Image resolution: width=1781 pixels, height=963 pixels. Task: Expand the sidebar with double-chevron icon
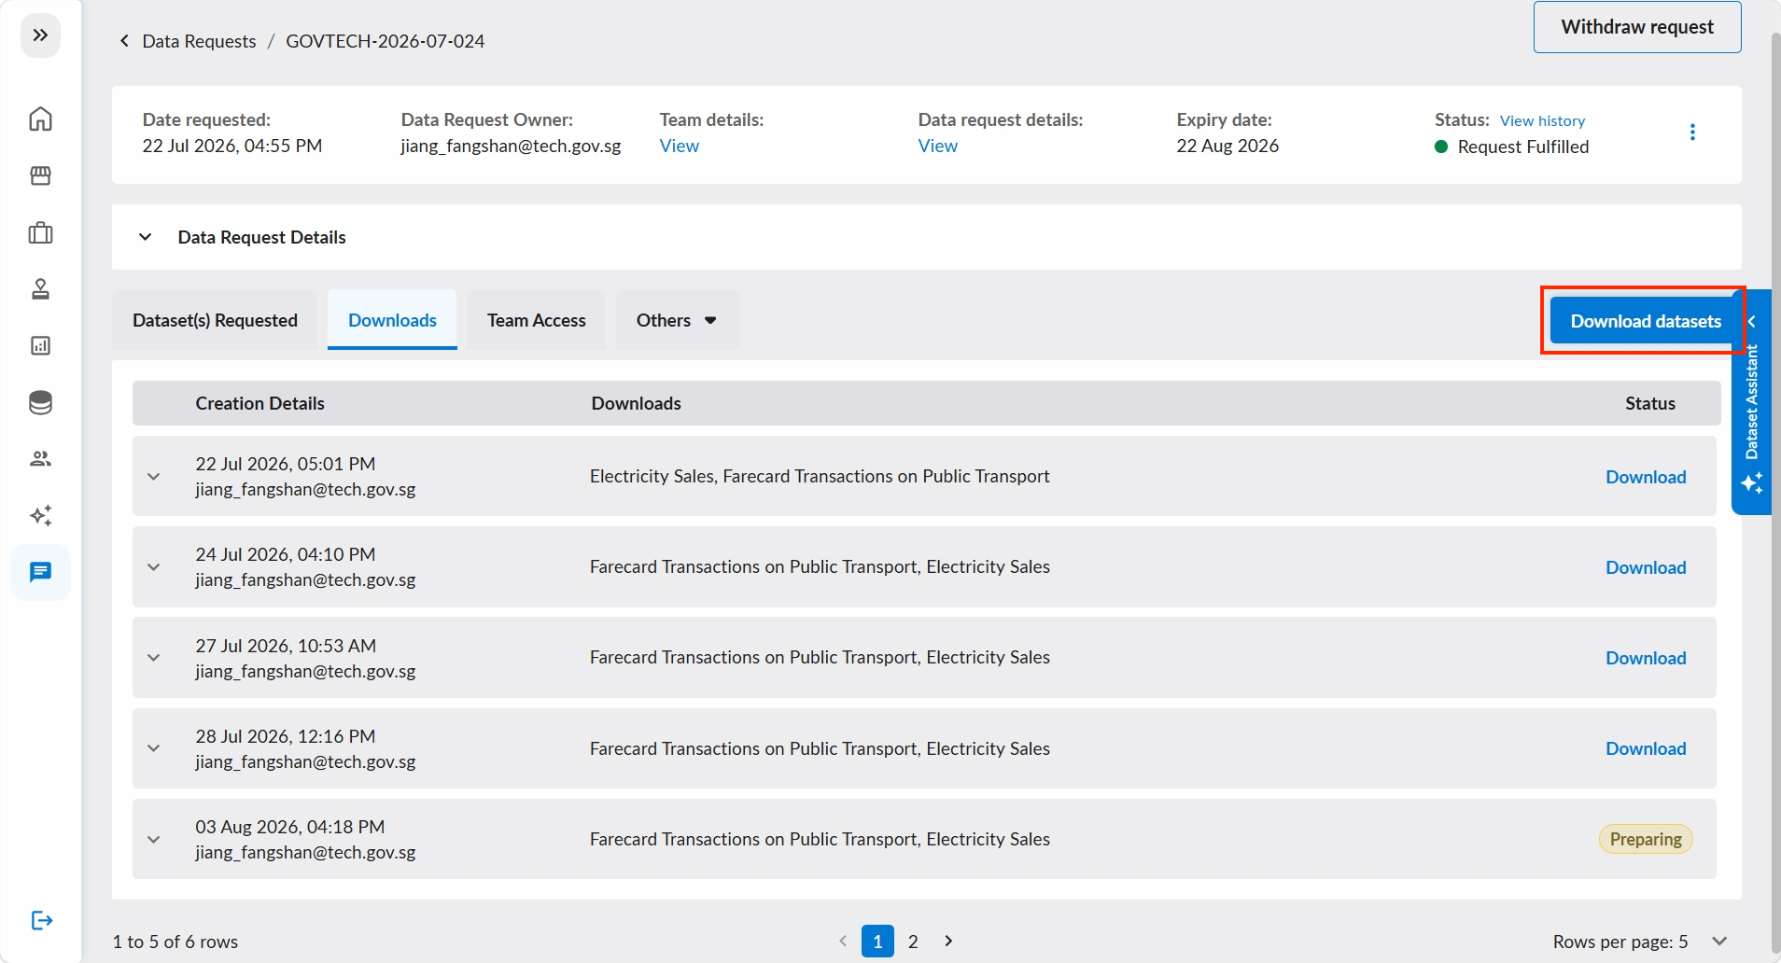pos(40,35)
